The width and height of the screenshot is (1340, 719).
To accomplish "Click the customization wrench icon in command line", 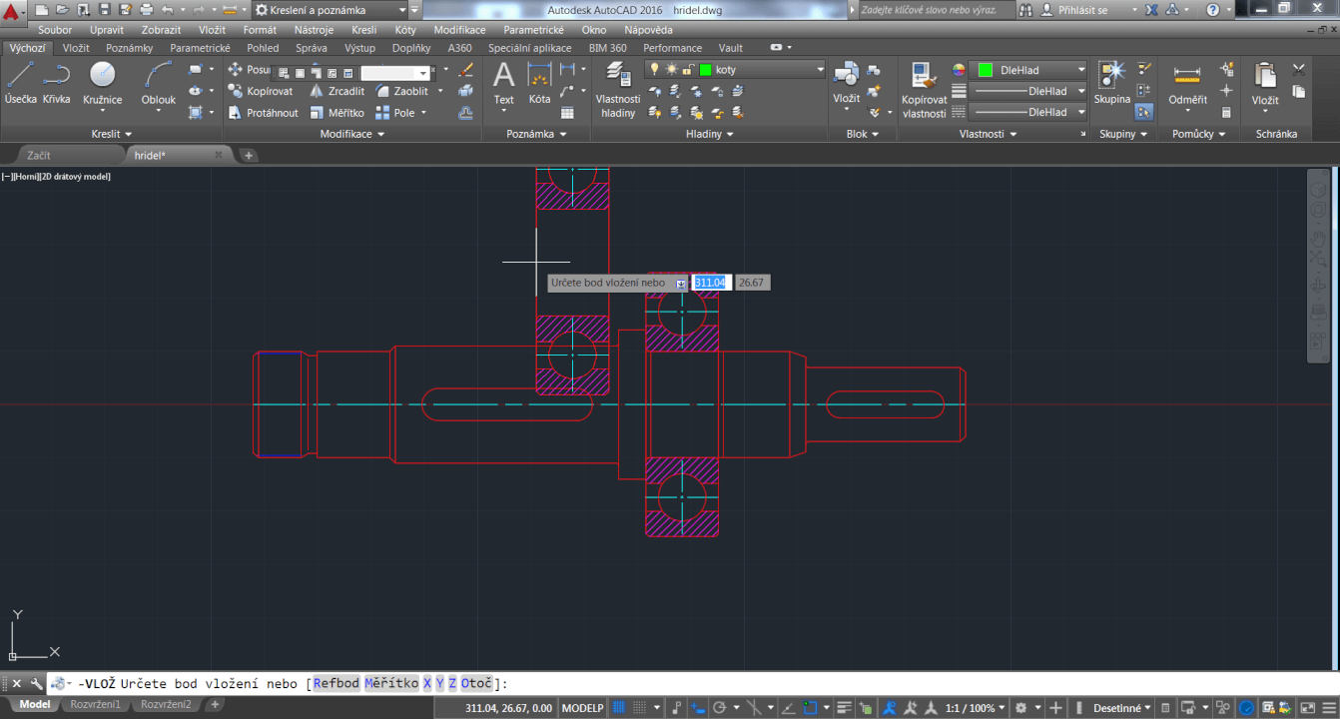I will pos(37,684).
